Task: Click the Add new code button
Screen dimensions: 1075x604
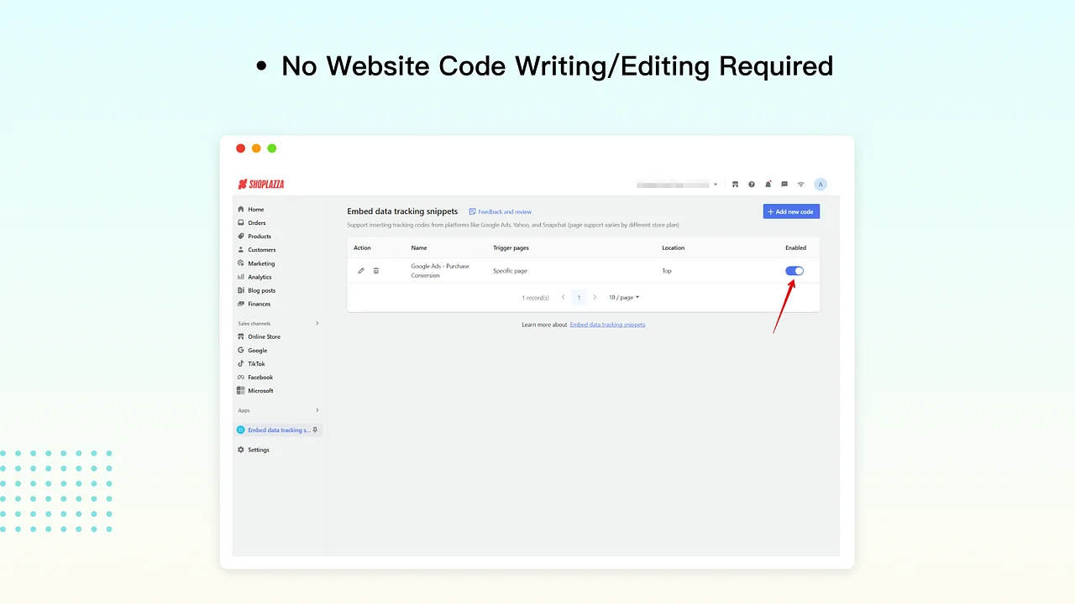Action: (x=790, y=211)
